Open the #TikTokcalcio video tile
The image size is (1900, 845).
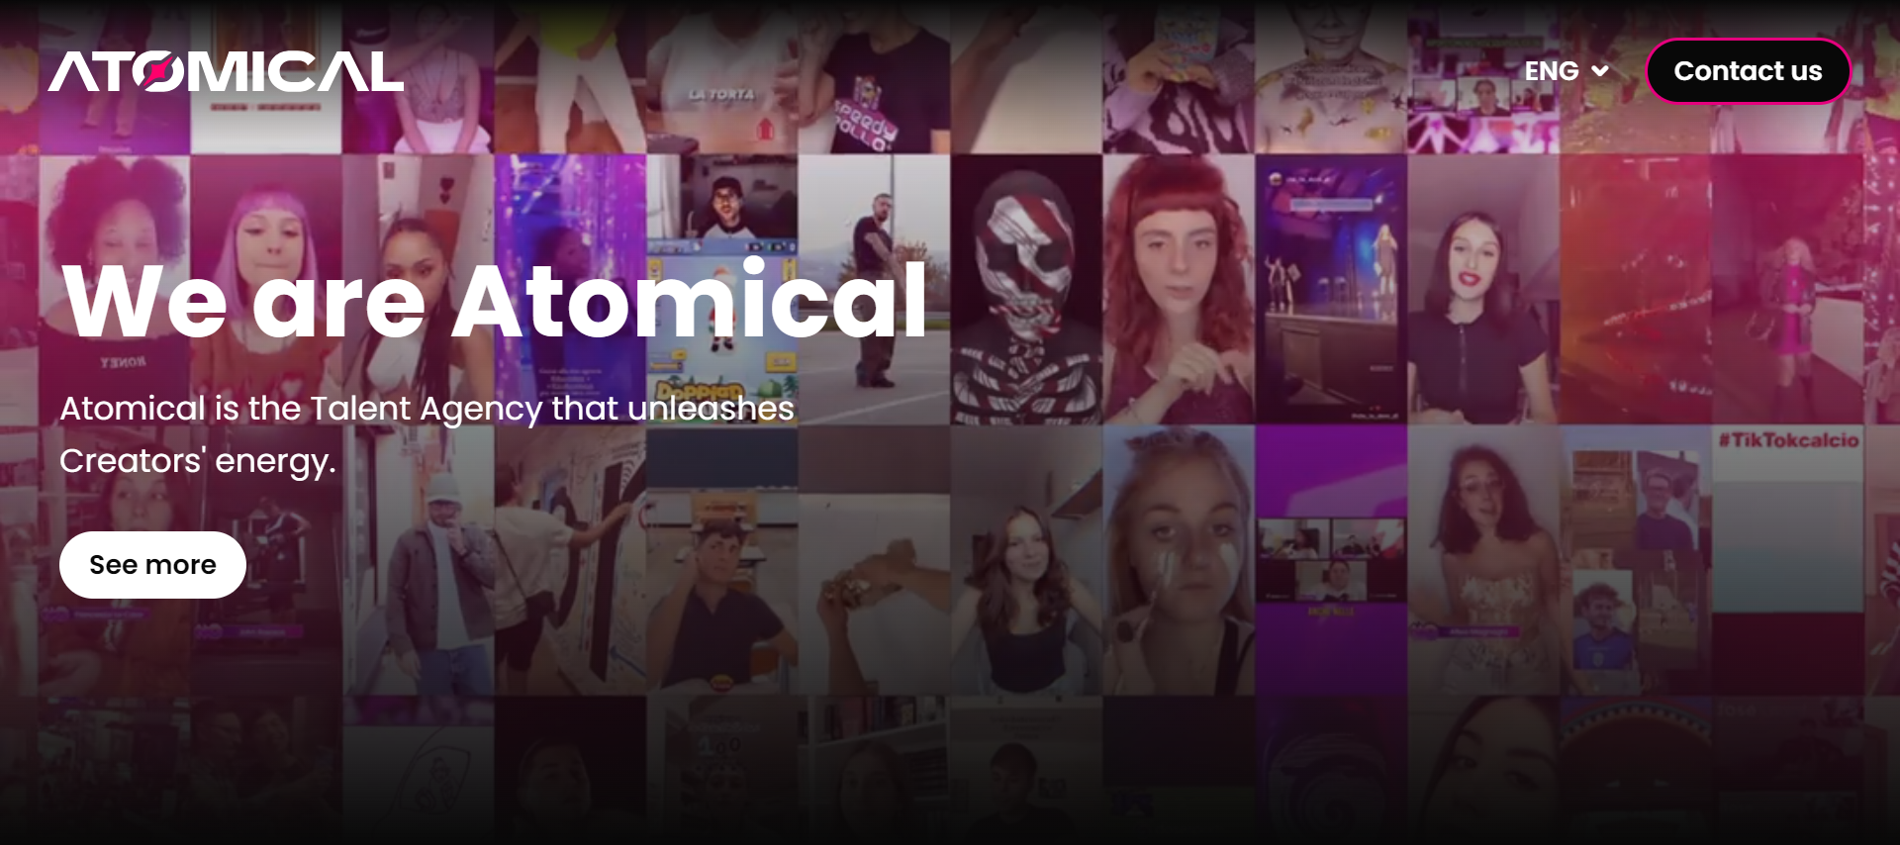(x=1787, y=560)
